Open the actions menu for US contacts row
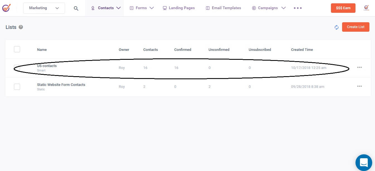 coord(359,67)
